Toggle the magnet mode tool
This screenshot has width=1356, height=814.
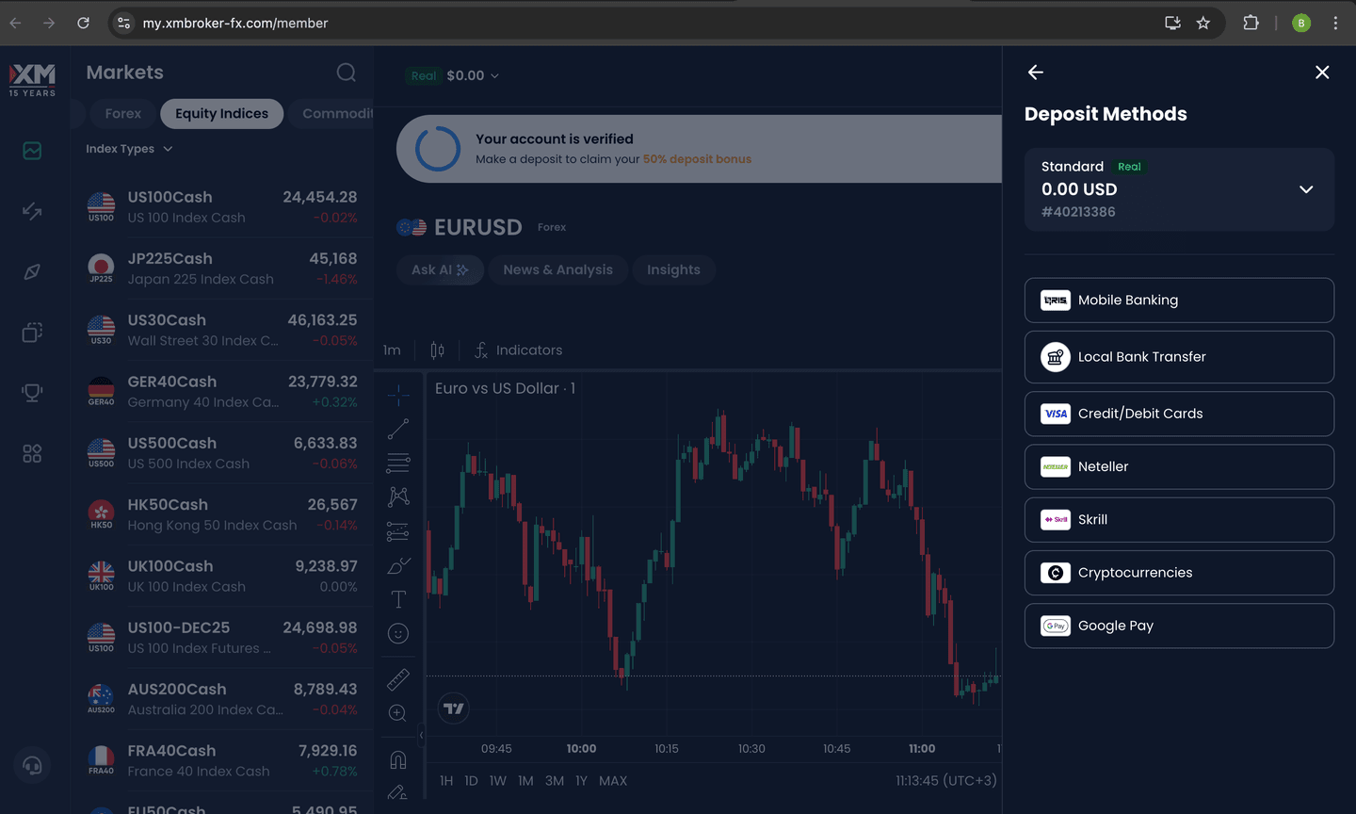(x=398, y=759)
